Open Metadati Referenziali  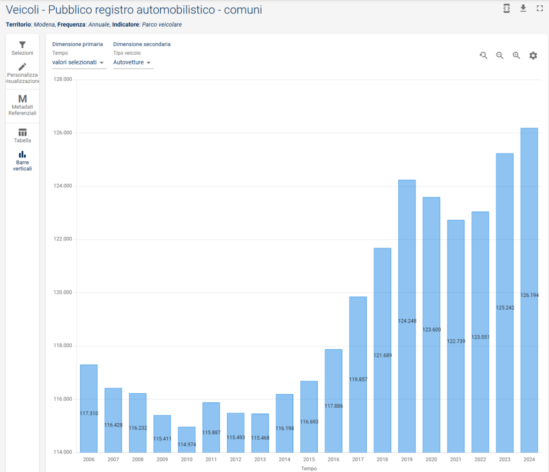[x=23, y=104]
